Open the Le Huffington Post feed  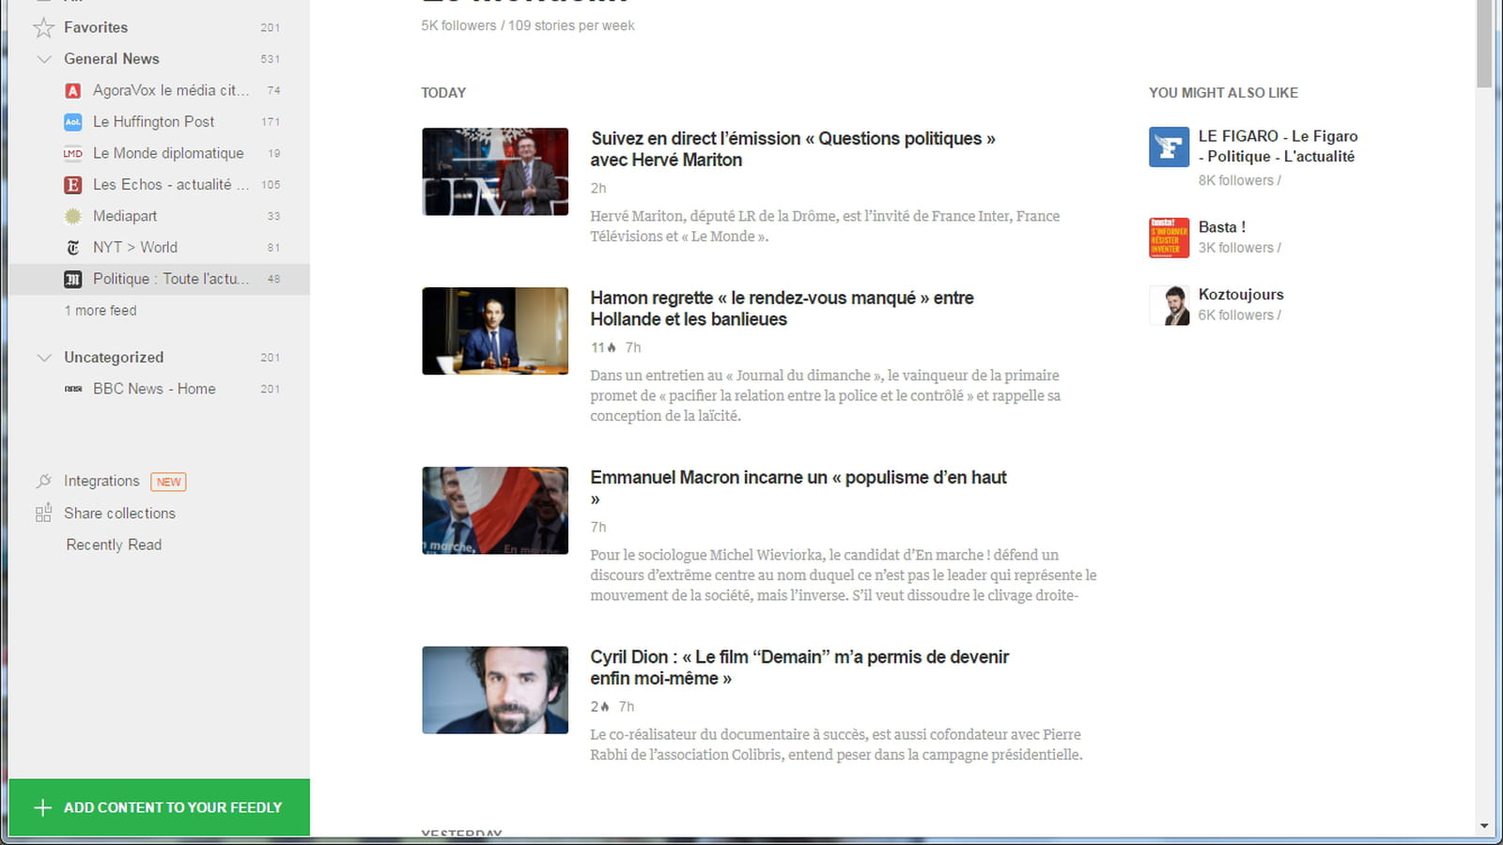pyautogui.click(x=154, y=122)
